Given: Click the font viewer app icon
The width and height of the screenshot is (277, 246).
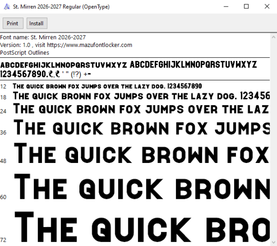Looking at the screenshot, I should [x=7, y=7].
